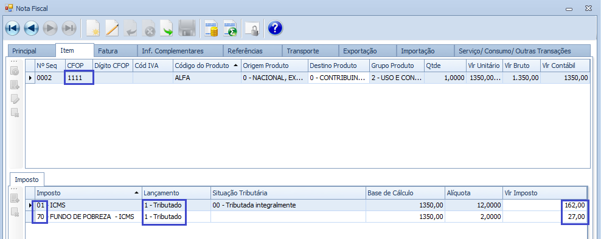Delete tax row icon beside Imposto grid
This screenshot has width=601, height=239.
(15, 212)
